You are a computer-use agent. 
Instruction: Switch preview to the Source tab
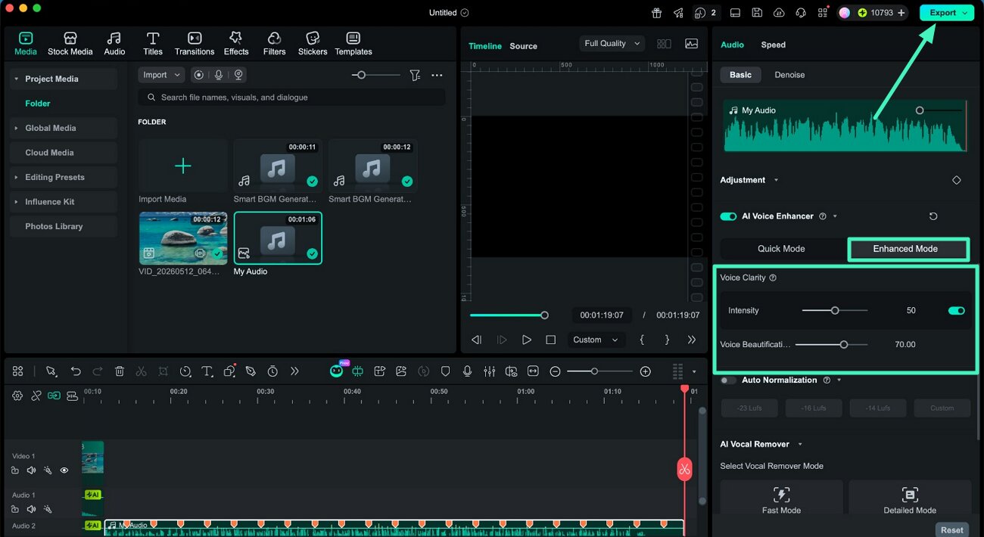(523, 46)
